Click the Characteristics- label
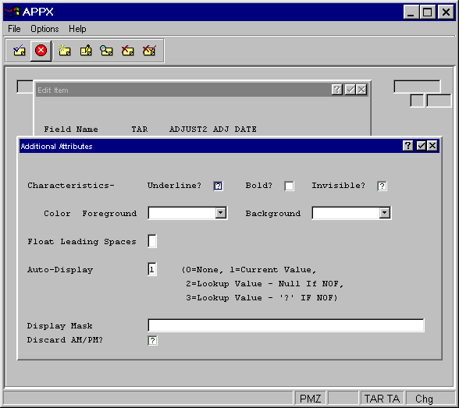The image size is (459, 408). (71, 186)
